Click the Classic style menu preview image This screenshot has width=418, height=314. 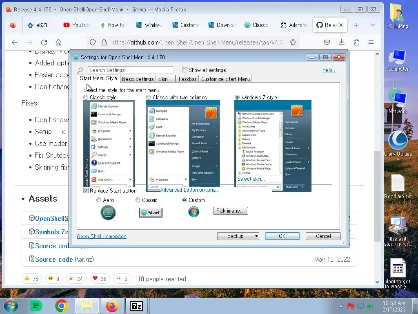pos(109,144)
